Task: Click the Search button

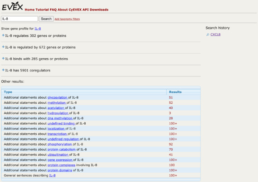Action: pyautogui.click(x=46, y=19)
